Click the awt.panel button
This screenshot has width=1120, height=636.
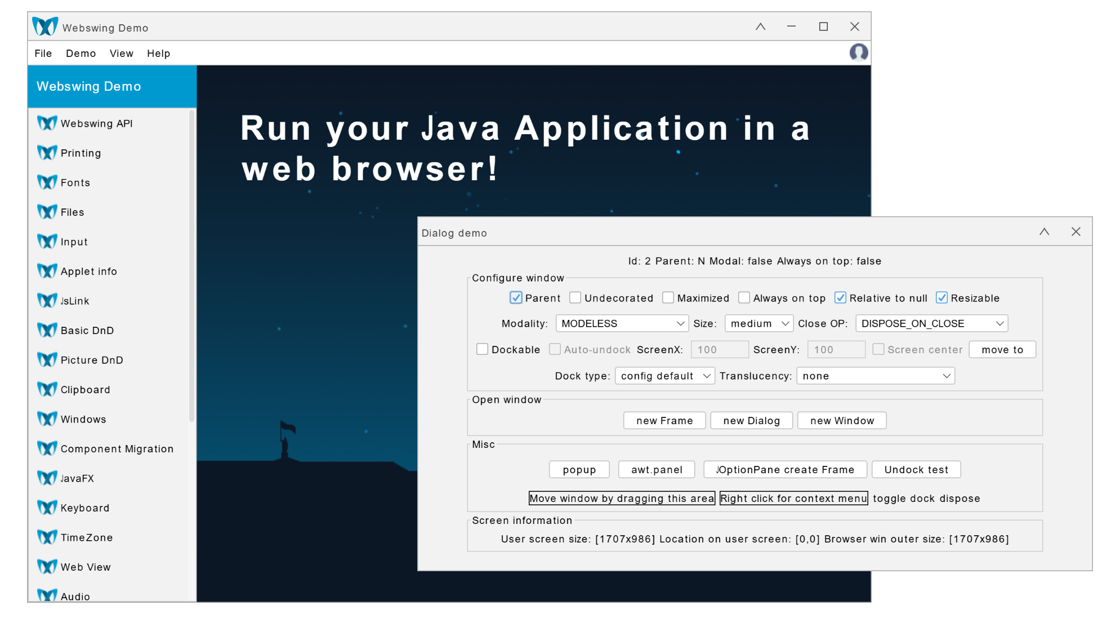657,470
